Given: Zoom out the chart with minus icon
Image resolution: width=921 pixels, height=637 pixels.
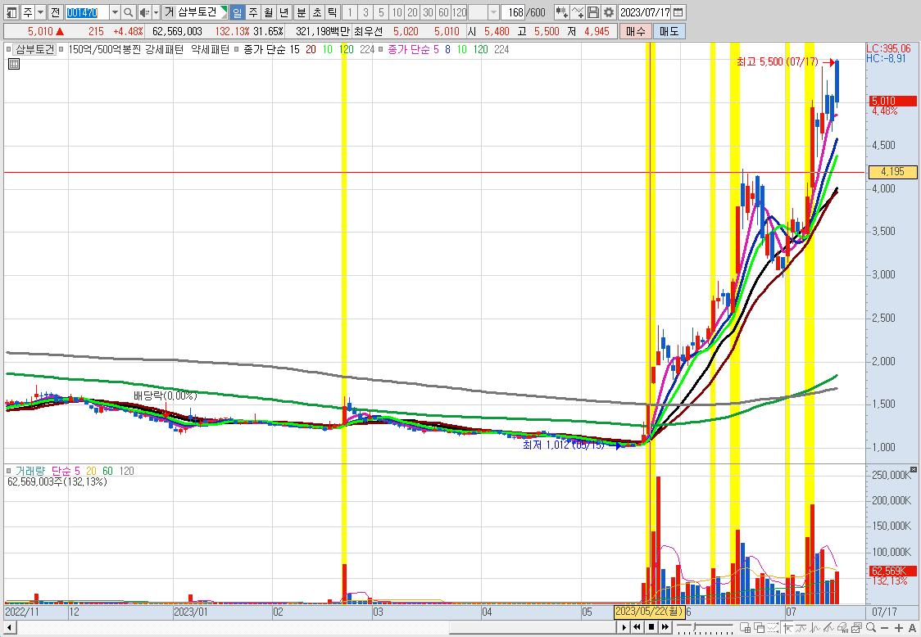Looking at the screenshot, I should click(x=885, y=628).
